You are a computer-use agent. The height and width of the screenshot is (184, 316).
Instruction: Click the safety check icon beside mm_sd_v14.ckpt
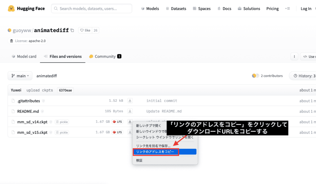51,122
